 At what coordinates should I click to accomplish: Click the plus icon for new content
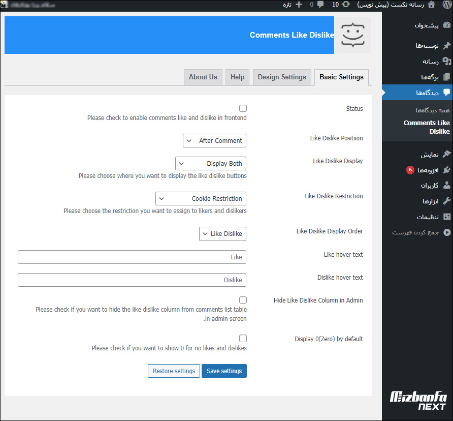click(x=299, y=5)
